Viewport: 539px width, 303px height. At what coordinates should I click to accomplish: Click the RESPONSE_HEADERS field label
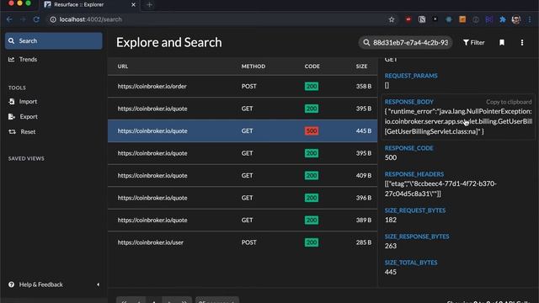[x=414, y=174]
